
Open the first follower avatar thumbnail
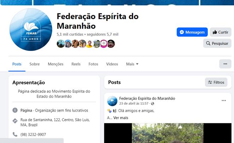(61, 44)
